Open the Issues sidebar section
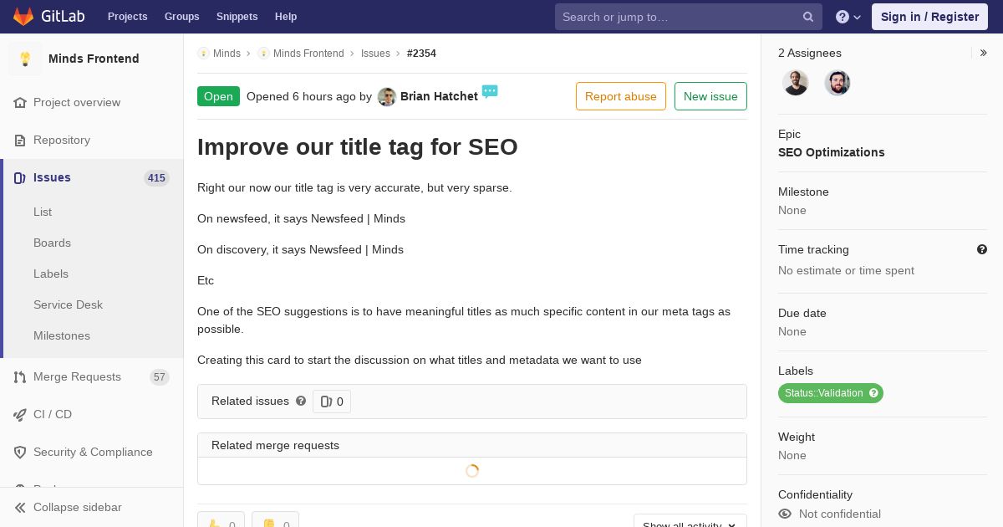Image resolution: width=1003 pixels, height=527 pixels. [x=52, y=177]
